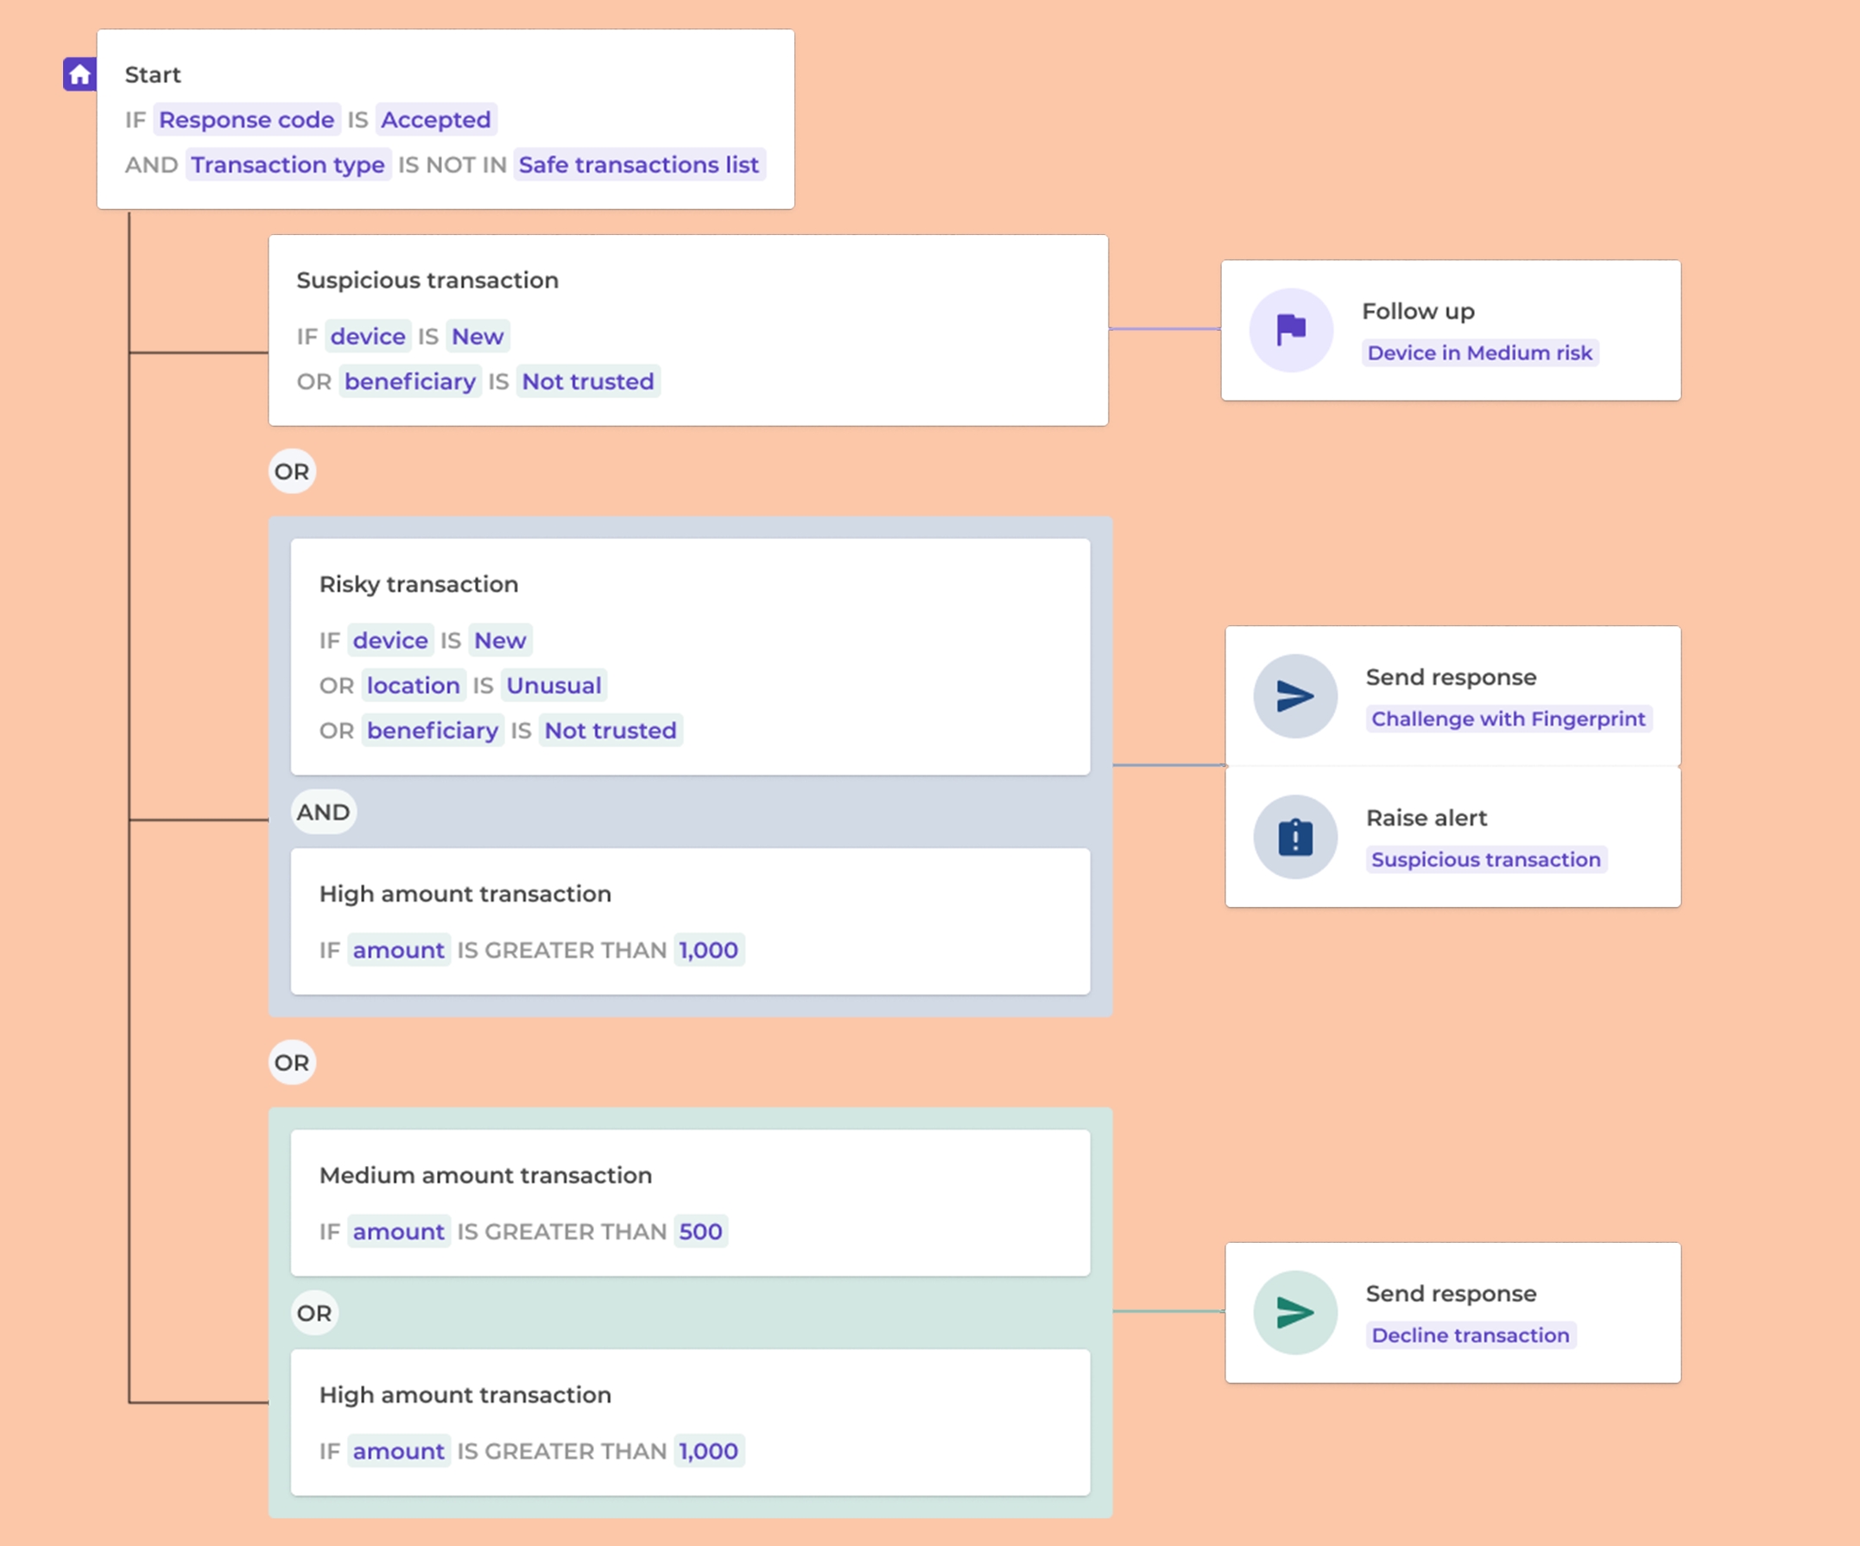Click the Accepted value chip in Start

pyautogui.click(x=435, y=119)
